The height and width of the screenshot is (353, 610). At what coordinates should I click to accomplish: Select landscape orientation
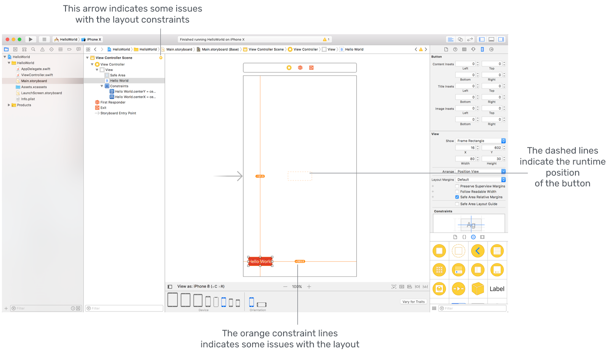(262, 304)
